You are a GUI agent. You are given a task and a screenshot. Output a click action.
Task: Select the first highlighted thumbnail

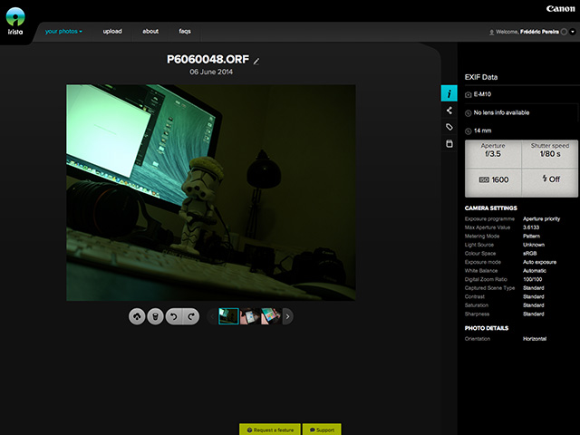tap(228, 316)
